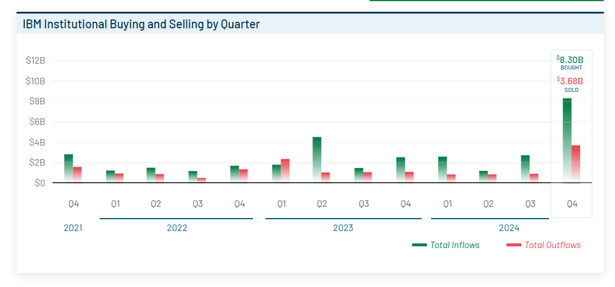
Task: Click the $4B axis label
Action: pyautogui.click(x=37, y=143)
